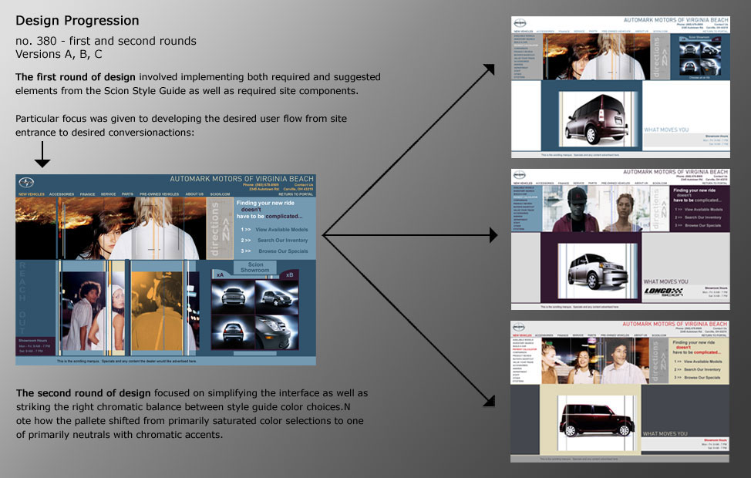Click Search Our Inventory in the bottom-right beige mockup
751x478 pixels.
702,370
